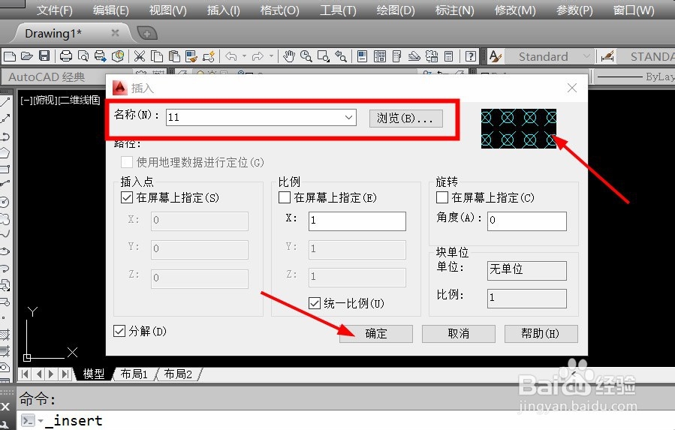Screen dimensions: 675x430
Task: Click the Zoom Realtime magnifier icon
Action: pyautogui.click(x=306, y=56)
